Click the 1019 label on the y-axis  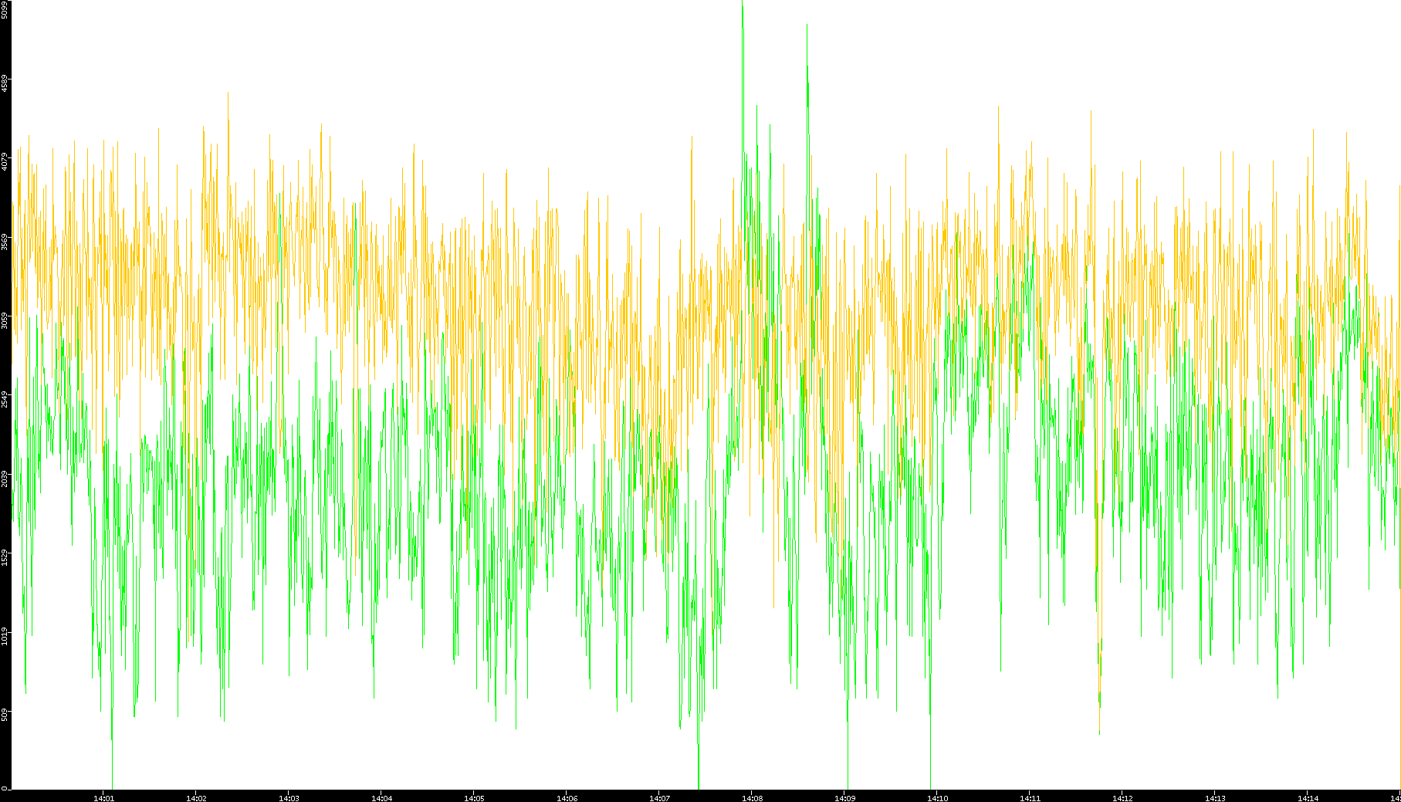[x=5, y=635]
